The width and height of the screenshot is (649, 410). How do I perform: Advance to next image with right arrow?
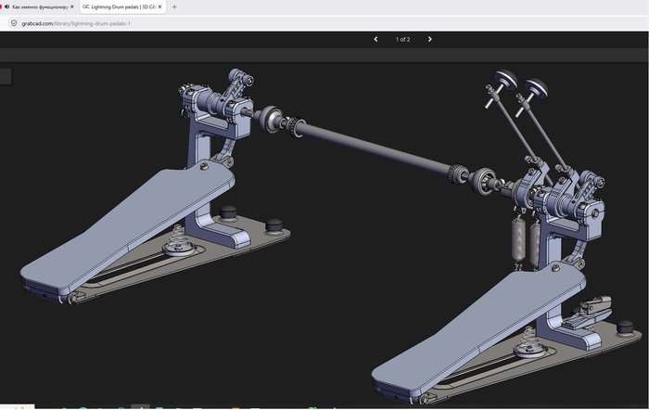click(429, 39)
